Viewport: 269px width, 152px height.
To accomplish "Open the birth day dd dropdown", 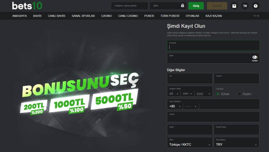I will tap(174, 94).
